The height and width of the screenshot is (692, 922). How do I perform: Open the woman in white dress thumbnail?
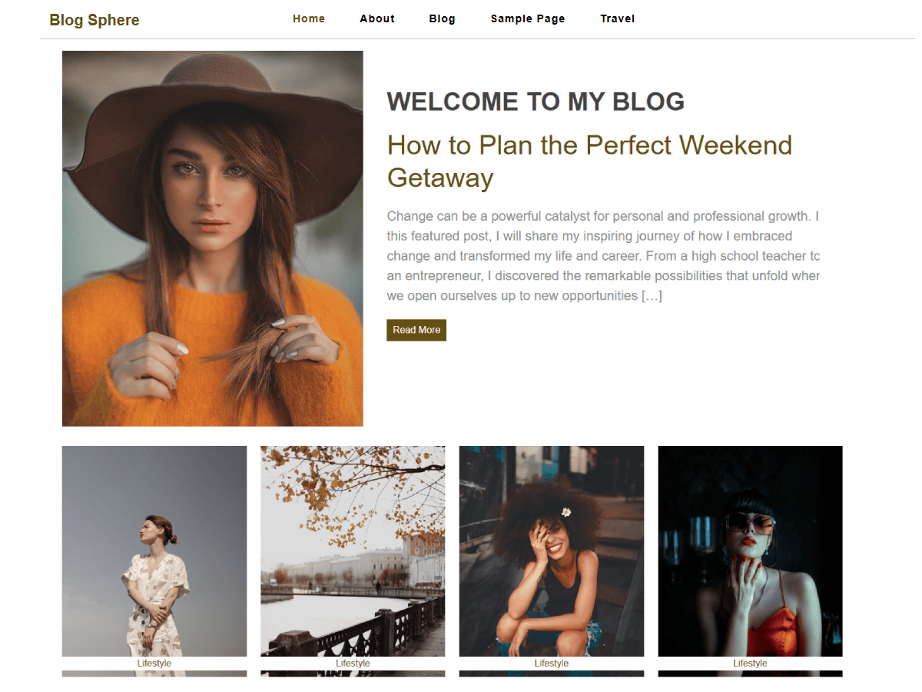coord(154,551)
